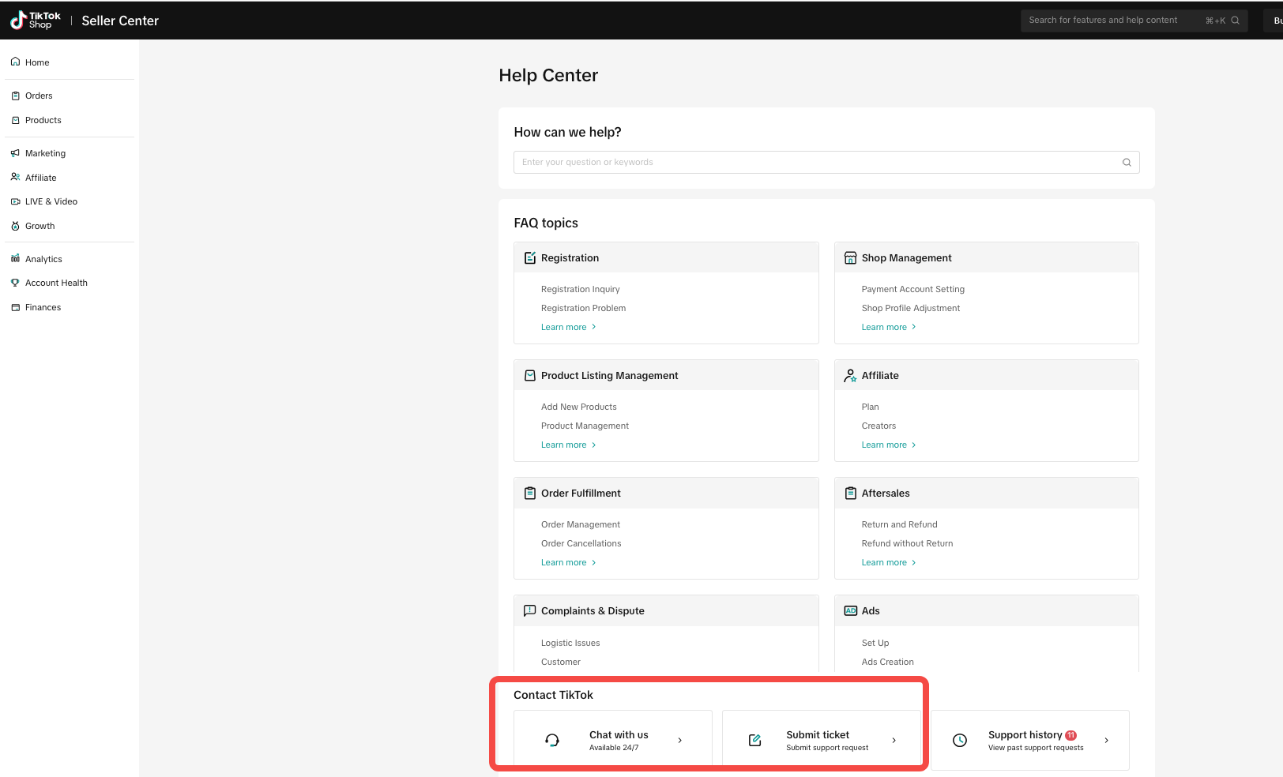Open the Refund without Return link
Screen dimensions: 1283x777
pos(908,544)
